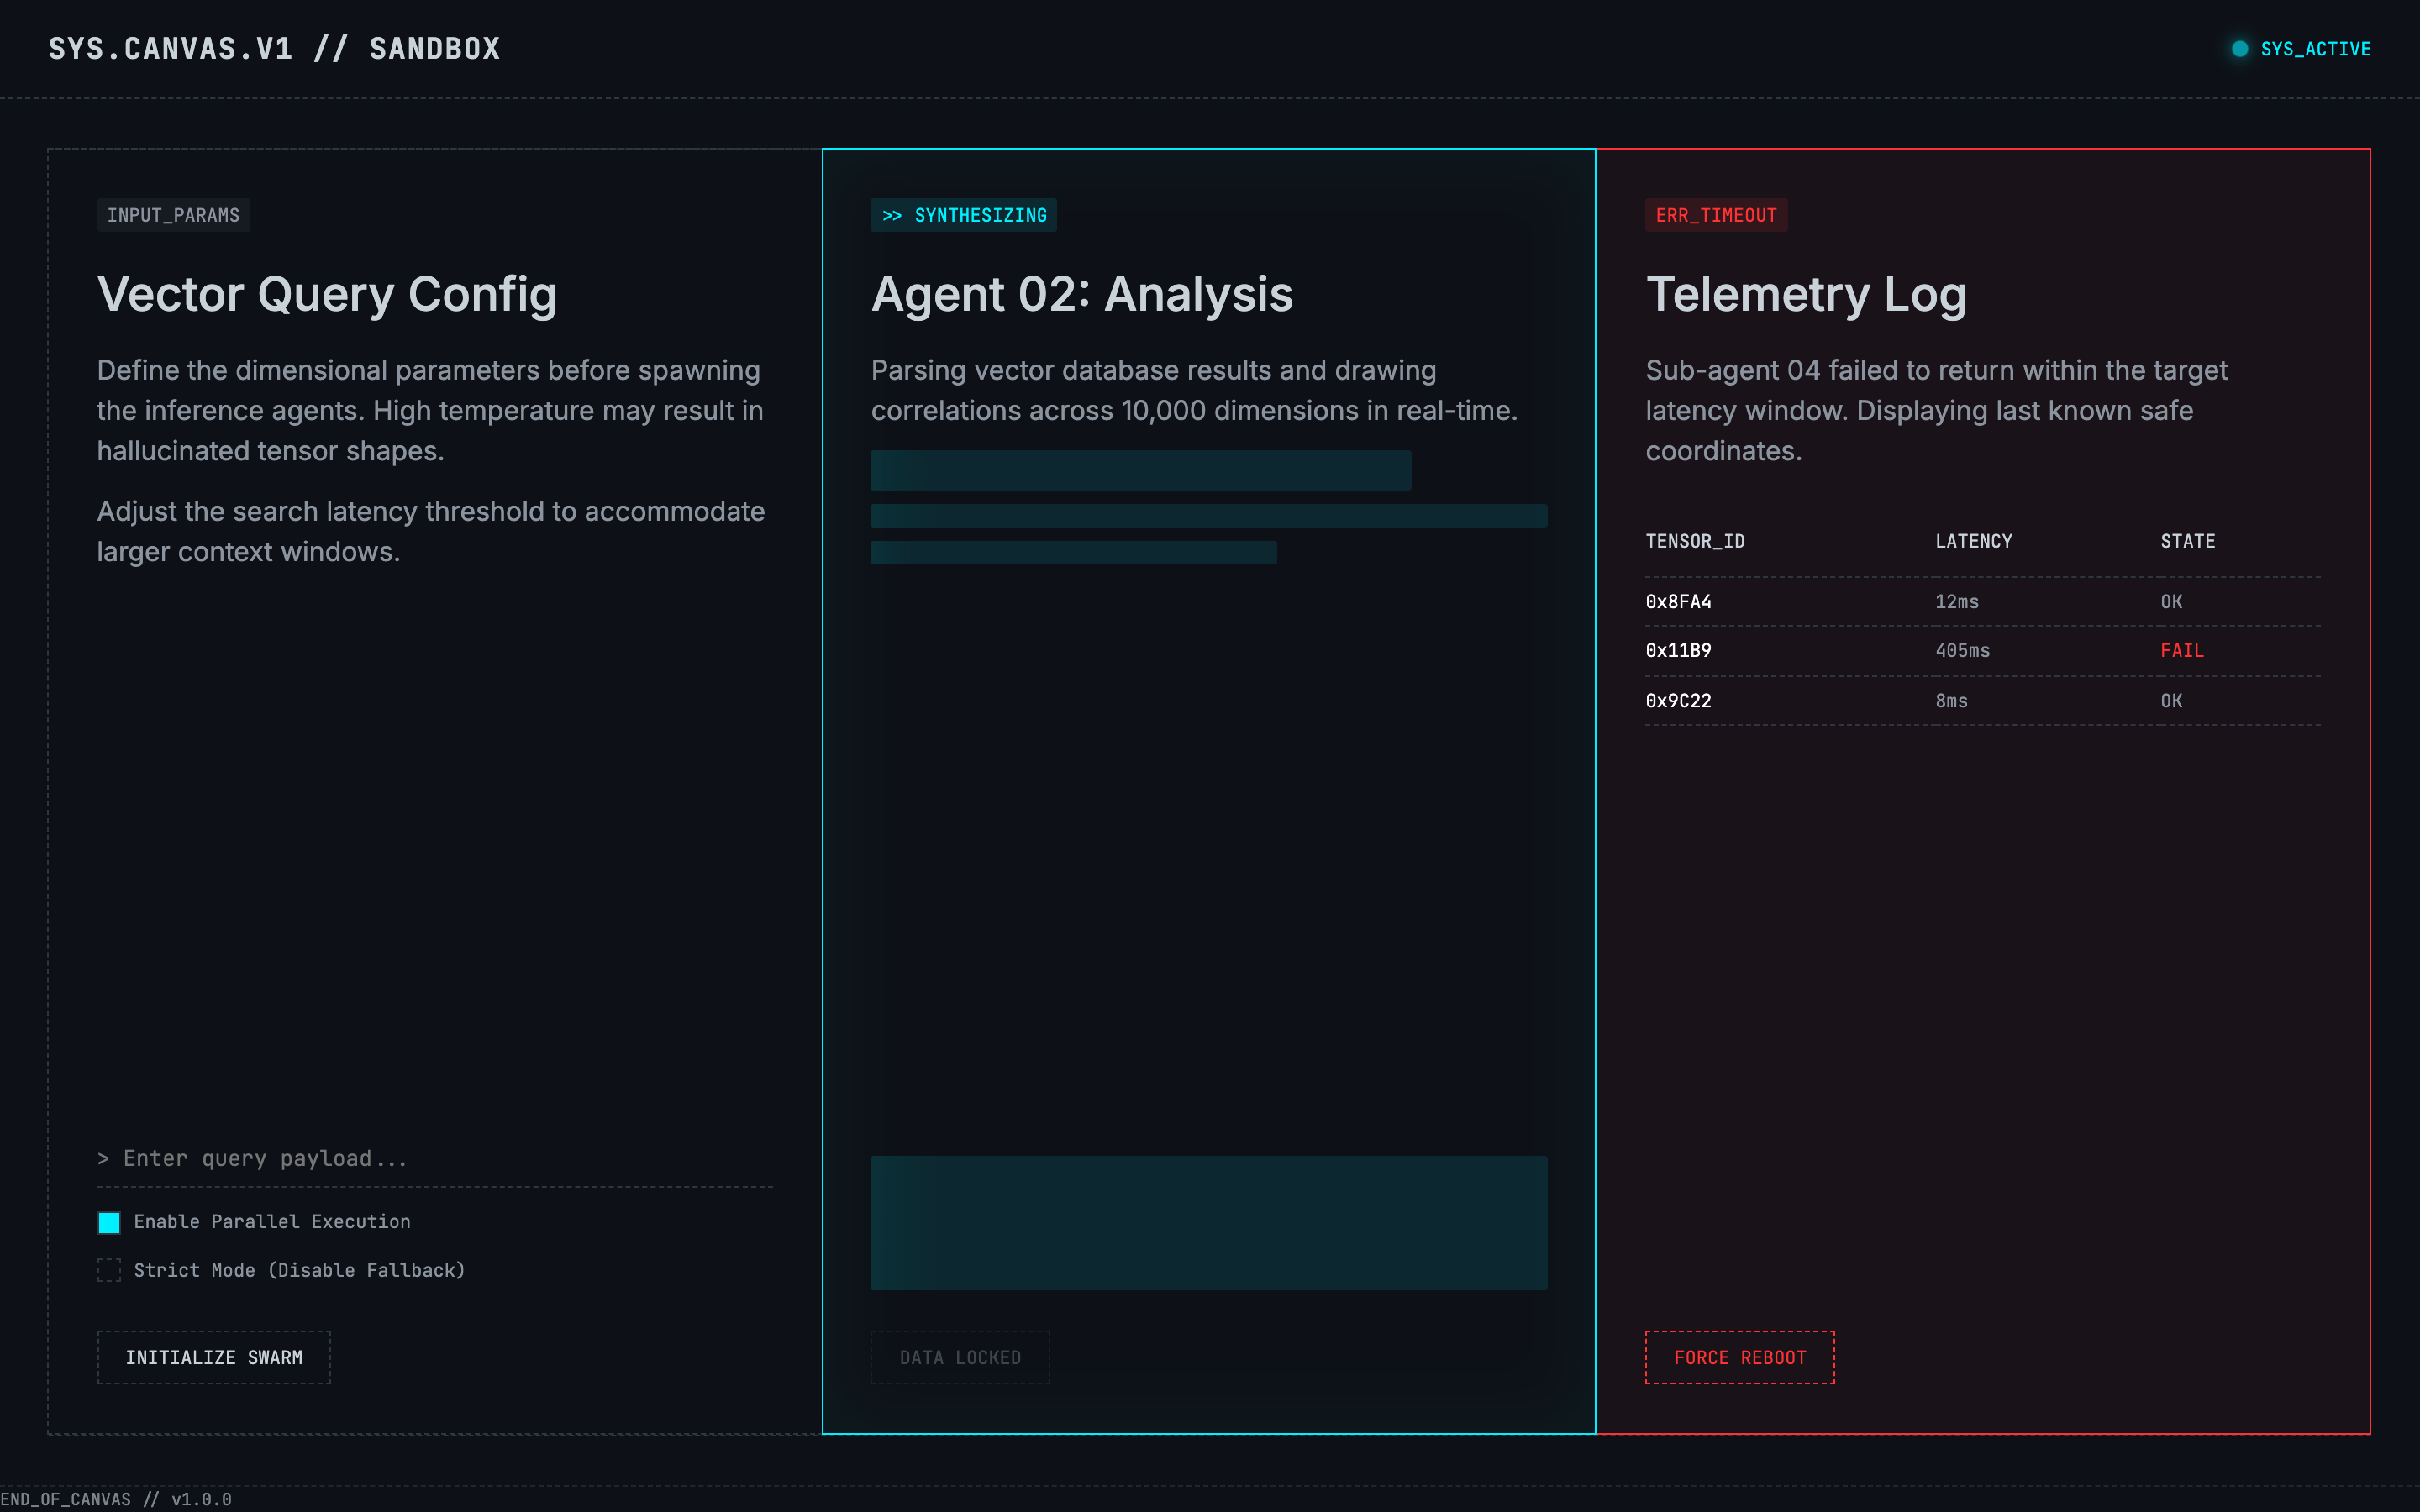Check the Strict Mode option
This screenshot has height=1512, width=2420.
(x=109, y=1270)
